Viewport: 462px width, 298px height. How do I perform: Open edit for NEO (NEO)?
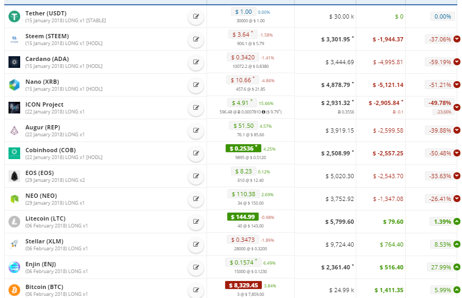pos(196,199)
